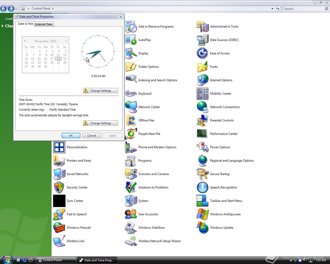Open the People Near Me icon

131,134
